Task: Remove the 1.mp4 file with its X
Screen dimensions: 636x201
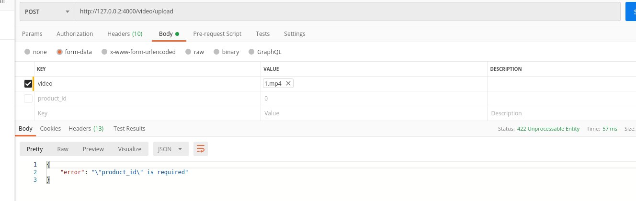Action: click(288, 83)
